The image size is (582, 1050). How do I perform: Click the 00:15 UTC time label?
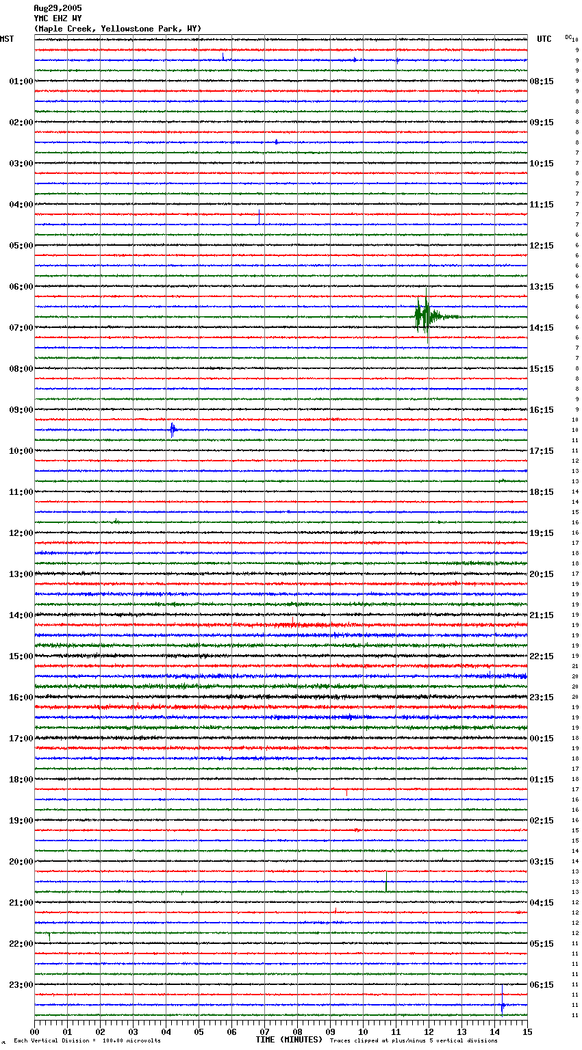[542, 739]
